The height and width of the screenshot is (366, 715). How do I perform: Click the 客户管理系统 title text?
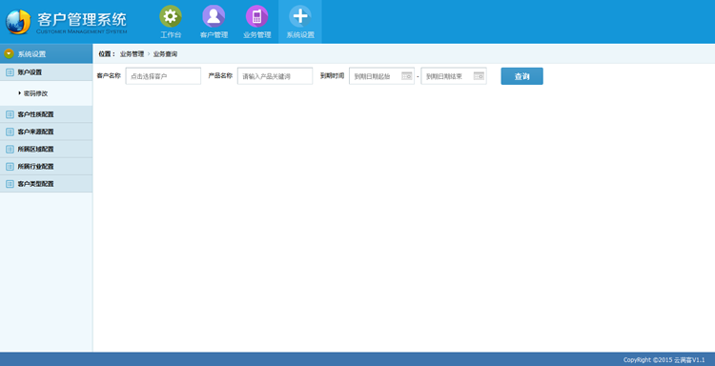click(82, 20)
